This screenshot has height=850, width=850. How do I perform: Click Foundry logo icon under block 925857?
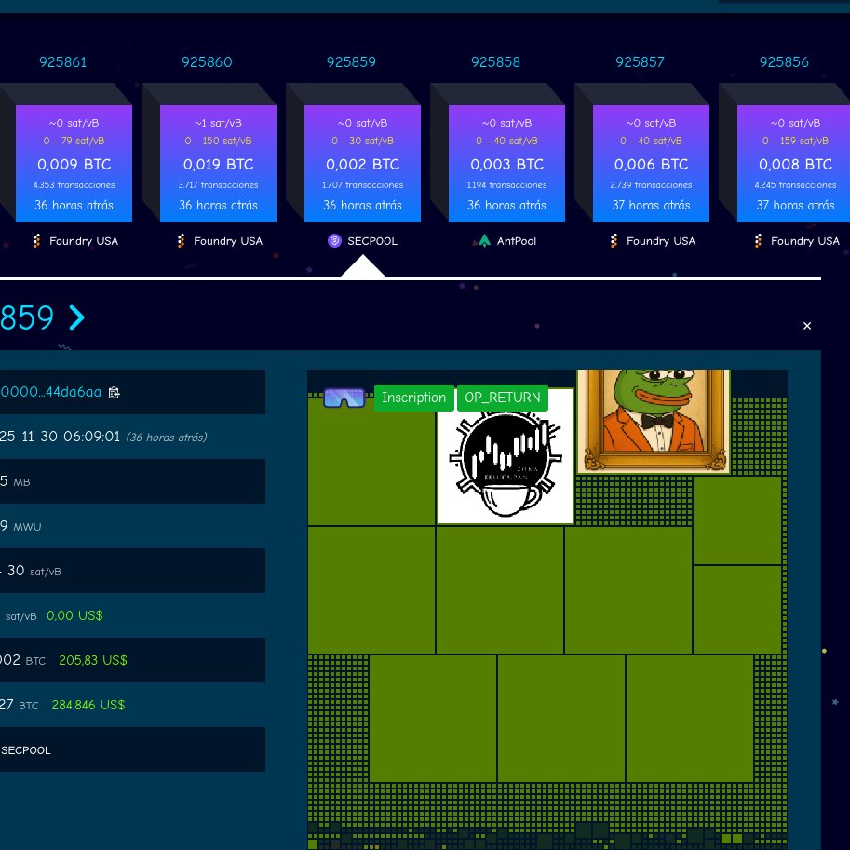pos(614,241)
